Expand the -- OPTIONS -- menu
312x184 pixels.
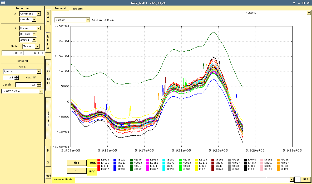point(41,91)
